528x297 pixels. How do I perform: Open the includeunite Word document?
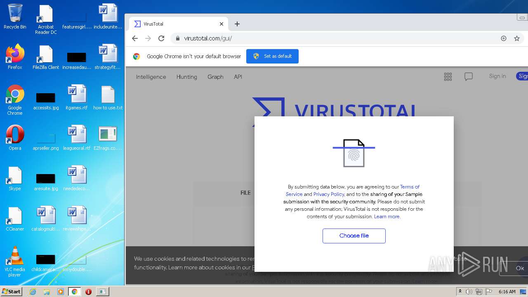[108, 16]
